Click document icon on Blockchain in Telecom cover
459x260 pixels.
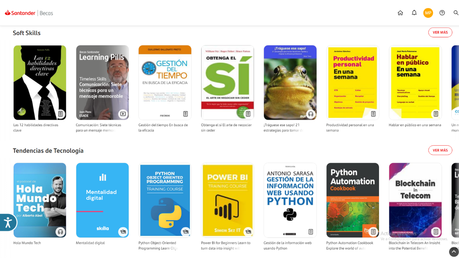coord(436,232)
